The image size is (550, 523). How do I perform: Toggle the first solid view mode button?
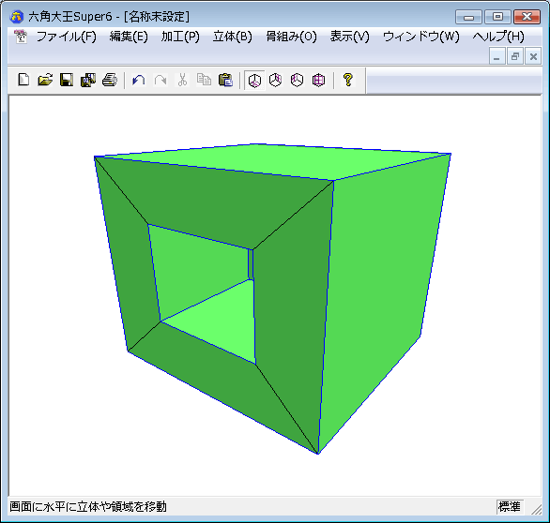tap(254, 80)
